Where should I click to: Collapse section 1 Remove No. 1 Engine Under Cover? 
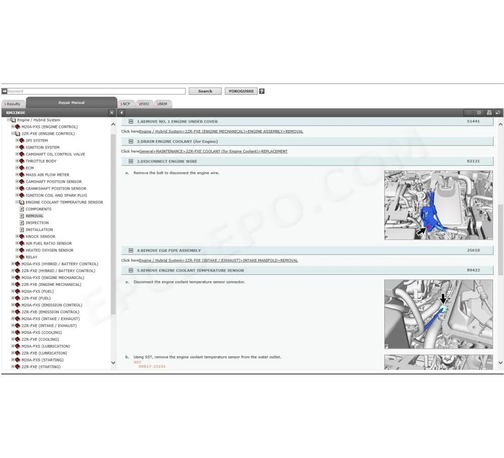pos(131,122)
